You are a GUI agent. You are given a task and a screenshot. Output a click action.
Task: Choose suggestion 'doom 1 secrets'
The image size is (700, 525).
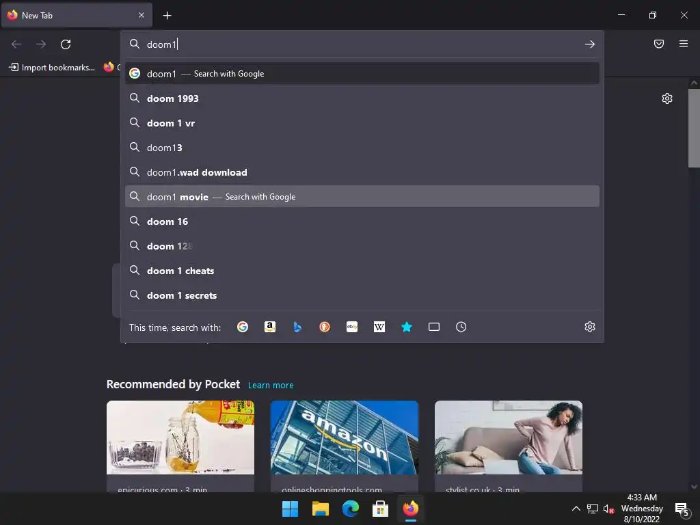pos(362,295)
